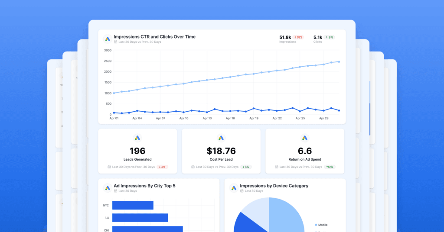Click the 51.8k Impressions value
The width and height of the screenshot is (444, 232).
[285, 37]
